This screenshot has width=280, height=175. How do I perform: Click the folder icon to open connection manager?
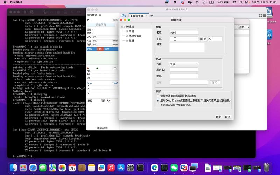124,16
